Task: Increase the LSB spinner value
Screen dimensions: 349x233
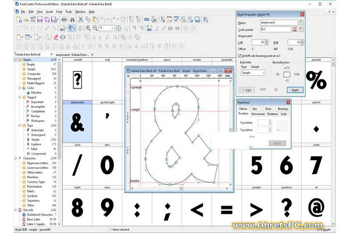Action: click(x=267, y=41)
